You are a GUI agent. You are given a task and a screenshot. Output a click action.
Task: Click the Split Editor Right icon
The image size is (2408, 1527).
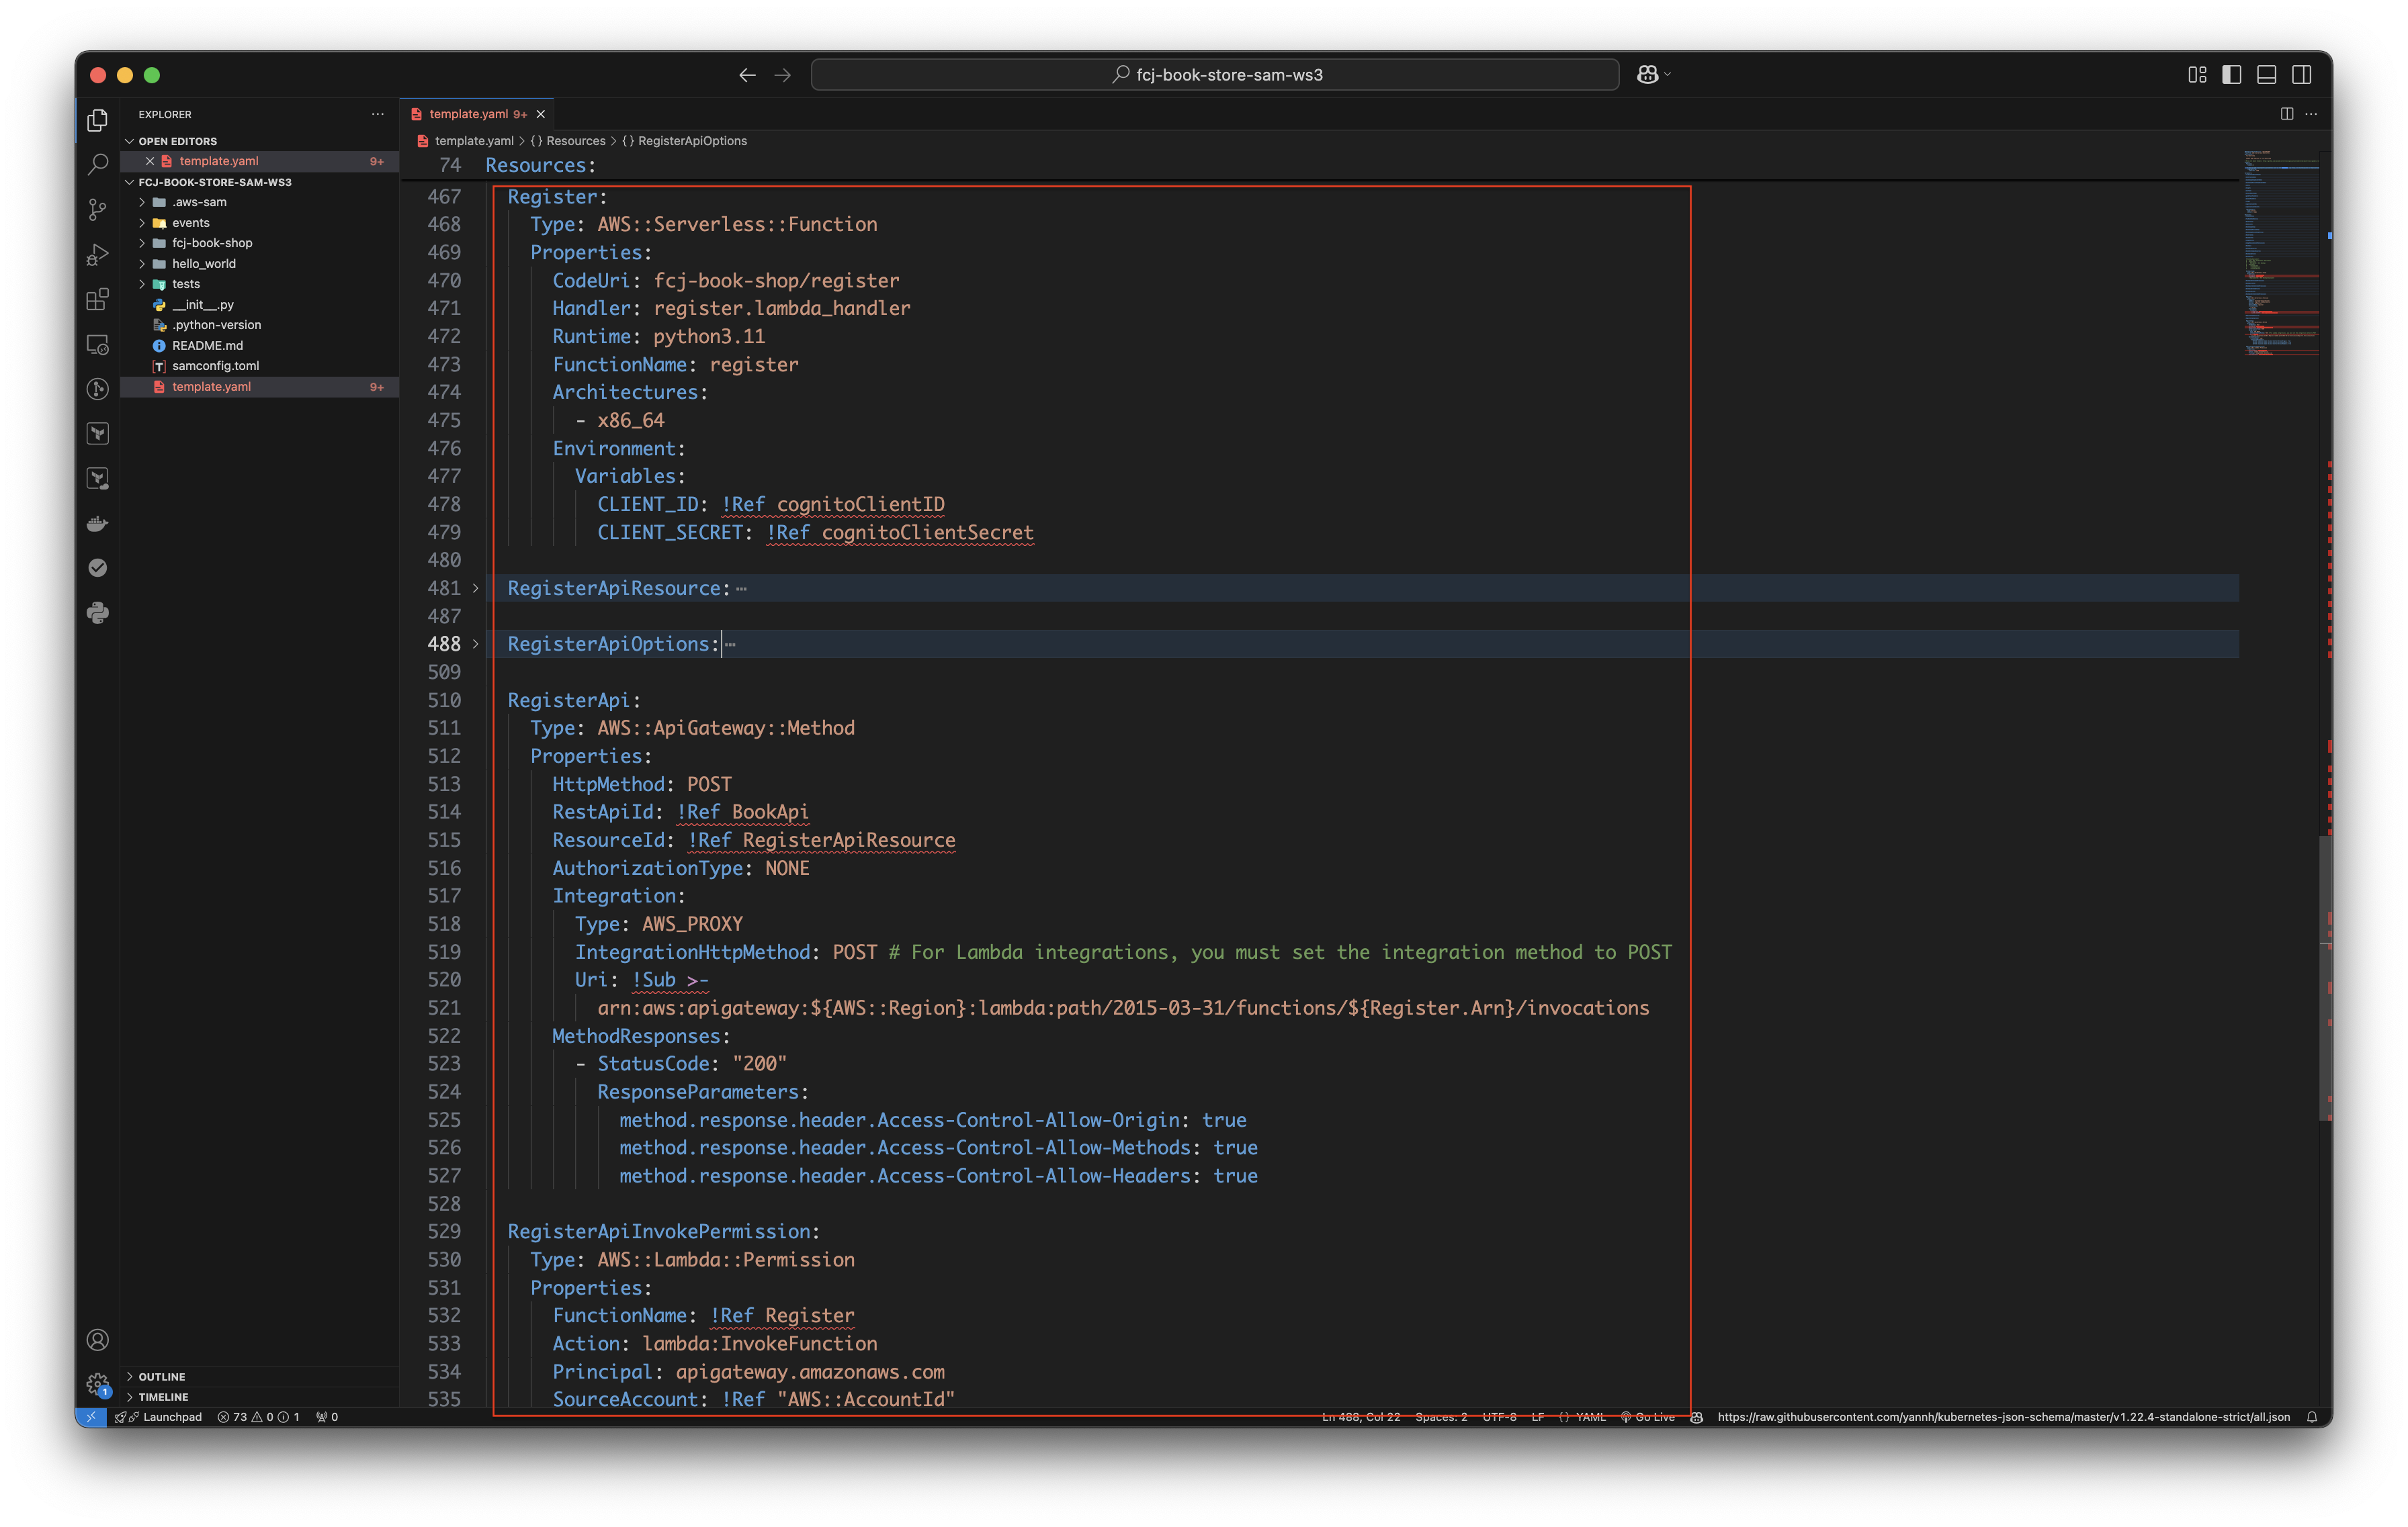point(2286,114)
